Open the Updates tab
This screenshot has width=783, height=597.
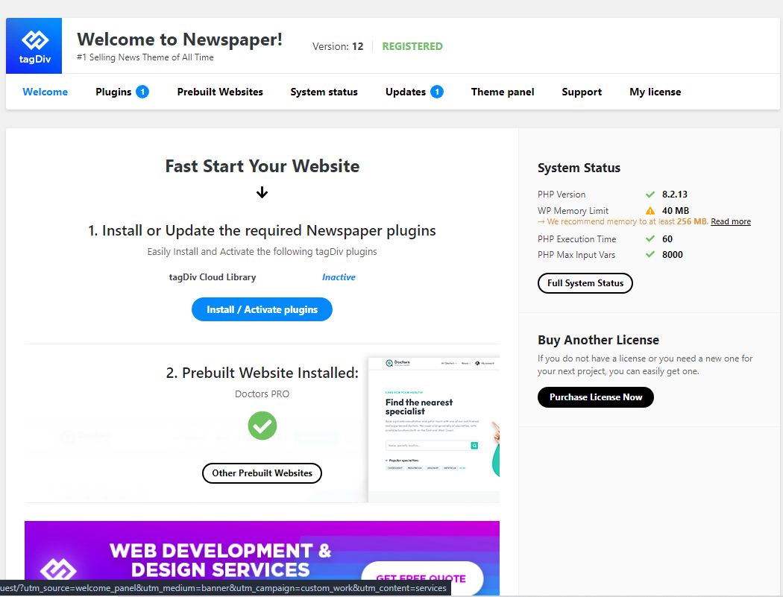pos(406,92)
